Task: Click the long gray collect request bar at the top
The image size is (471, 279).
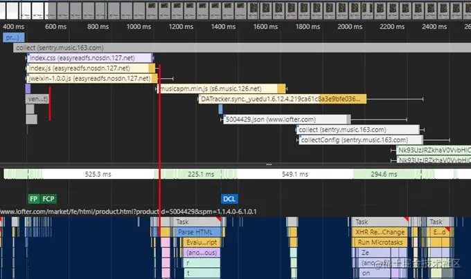Action: [242, 48]
